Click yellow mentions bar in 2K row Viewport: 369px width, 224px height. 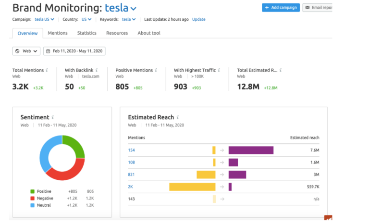click(192, 187)
